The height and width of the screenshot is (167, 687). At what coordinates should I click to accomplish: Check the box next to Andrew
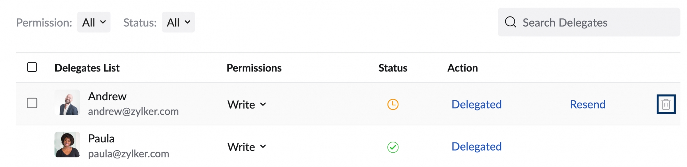(32, 103)
